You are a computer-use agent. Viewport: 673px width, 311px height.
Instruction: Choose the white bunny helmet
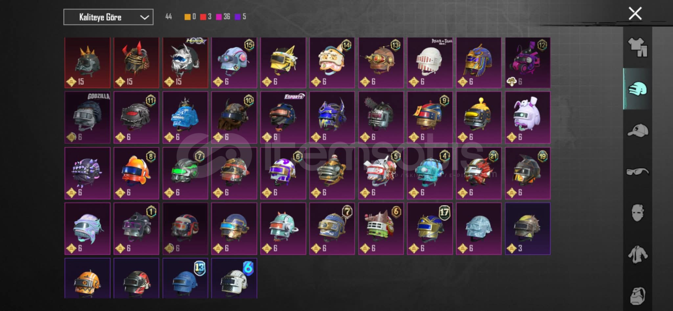528,117
